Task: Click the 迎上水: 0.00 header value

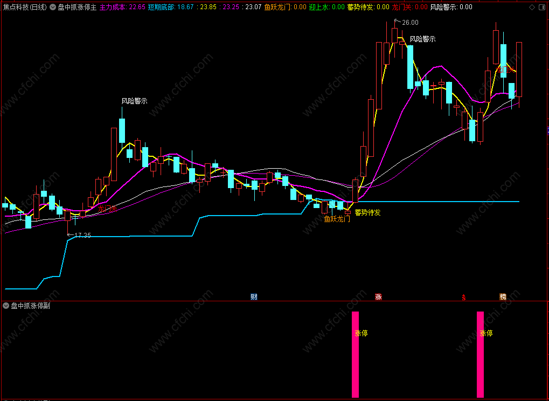Action: (x=327, y=7)
